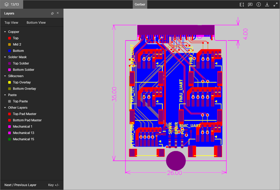Select the measurement ruler tool
The width and height of the screenshot is (280, 190).
coord(241,4)
